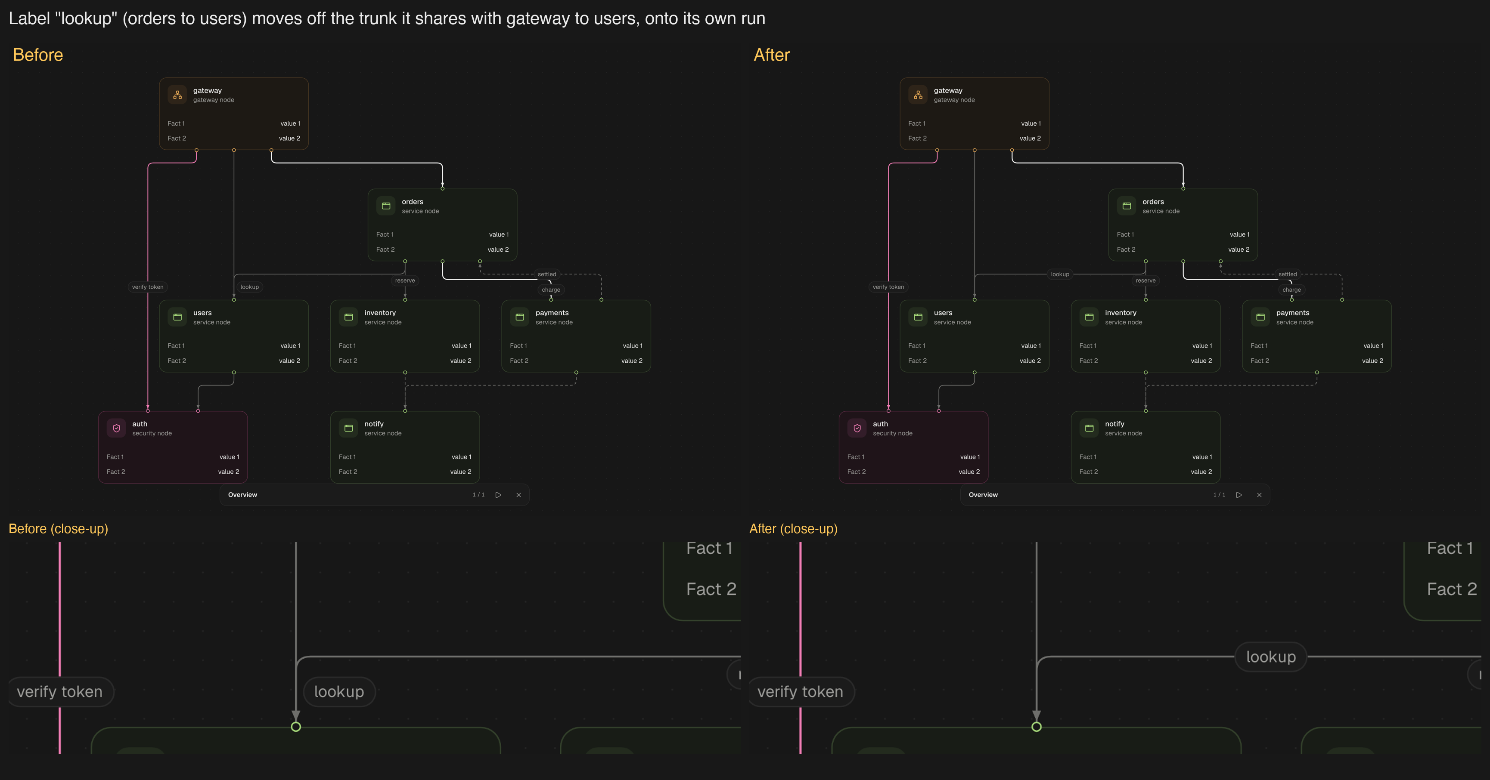This screenshot has width=1490, height=780.
Task: Click 'Overview' title in Before panel bar
Action: click(242, 495)
